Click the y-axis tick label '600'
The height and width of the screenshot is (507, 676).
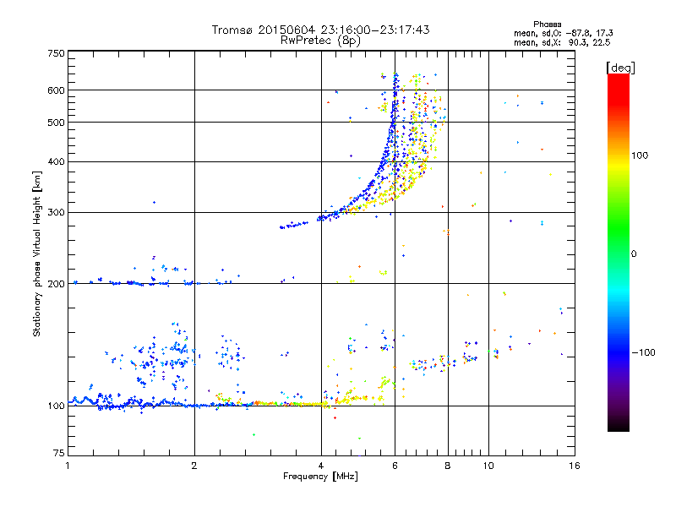tap(56, 90)
